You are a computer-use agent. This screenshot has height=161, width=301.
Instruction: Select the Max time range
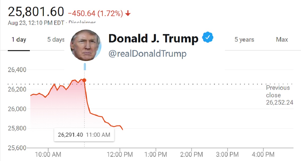click(x=282, y=39)
